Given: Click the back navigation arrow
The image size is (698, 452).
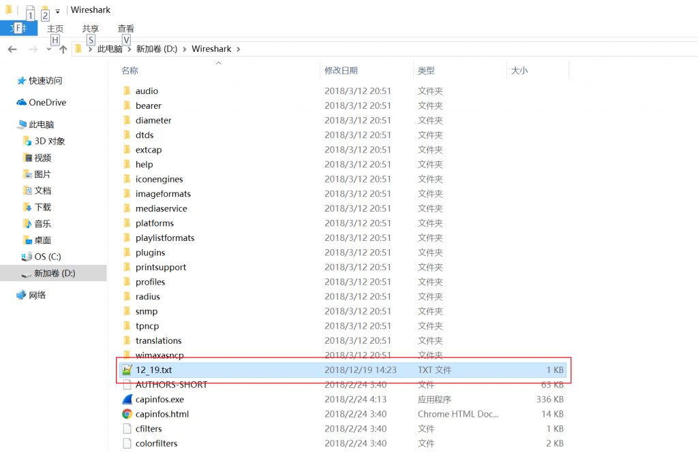Looking at the screenshot, I should (x=12, y=49).
